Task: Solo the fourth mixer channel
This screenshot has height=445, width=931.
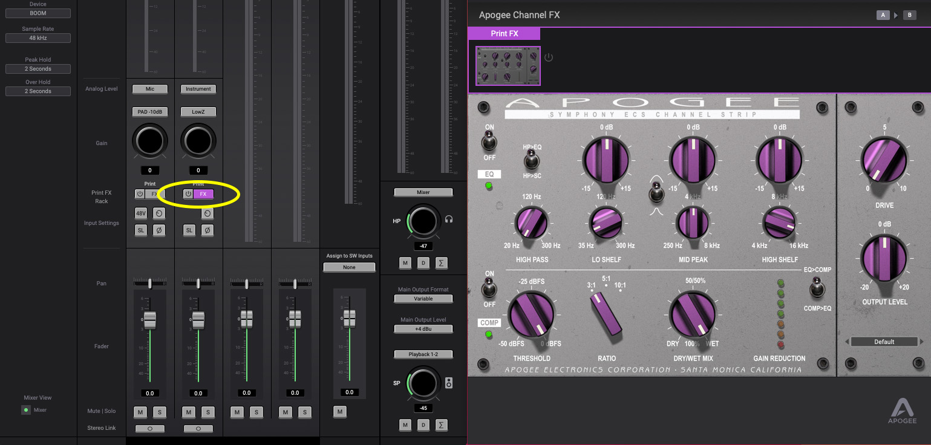Action: coord(304,412)
